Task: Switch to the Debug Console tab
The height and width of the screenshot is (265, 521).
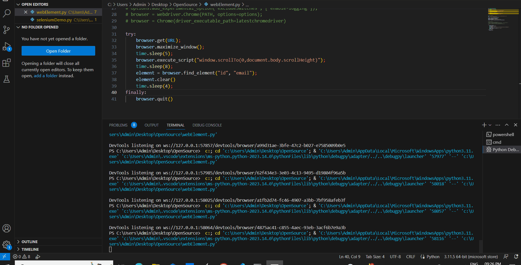Action: 207,125
